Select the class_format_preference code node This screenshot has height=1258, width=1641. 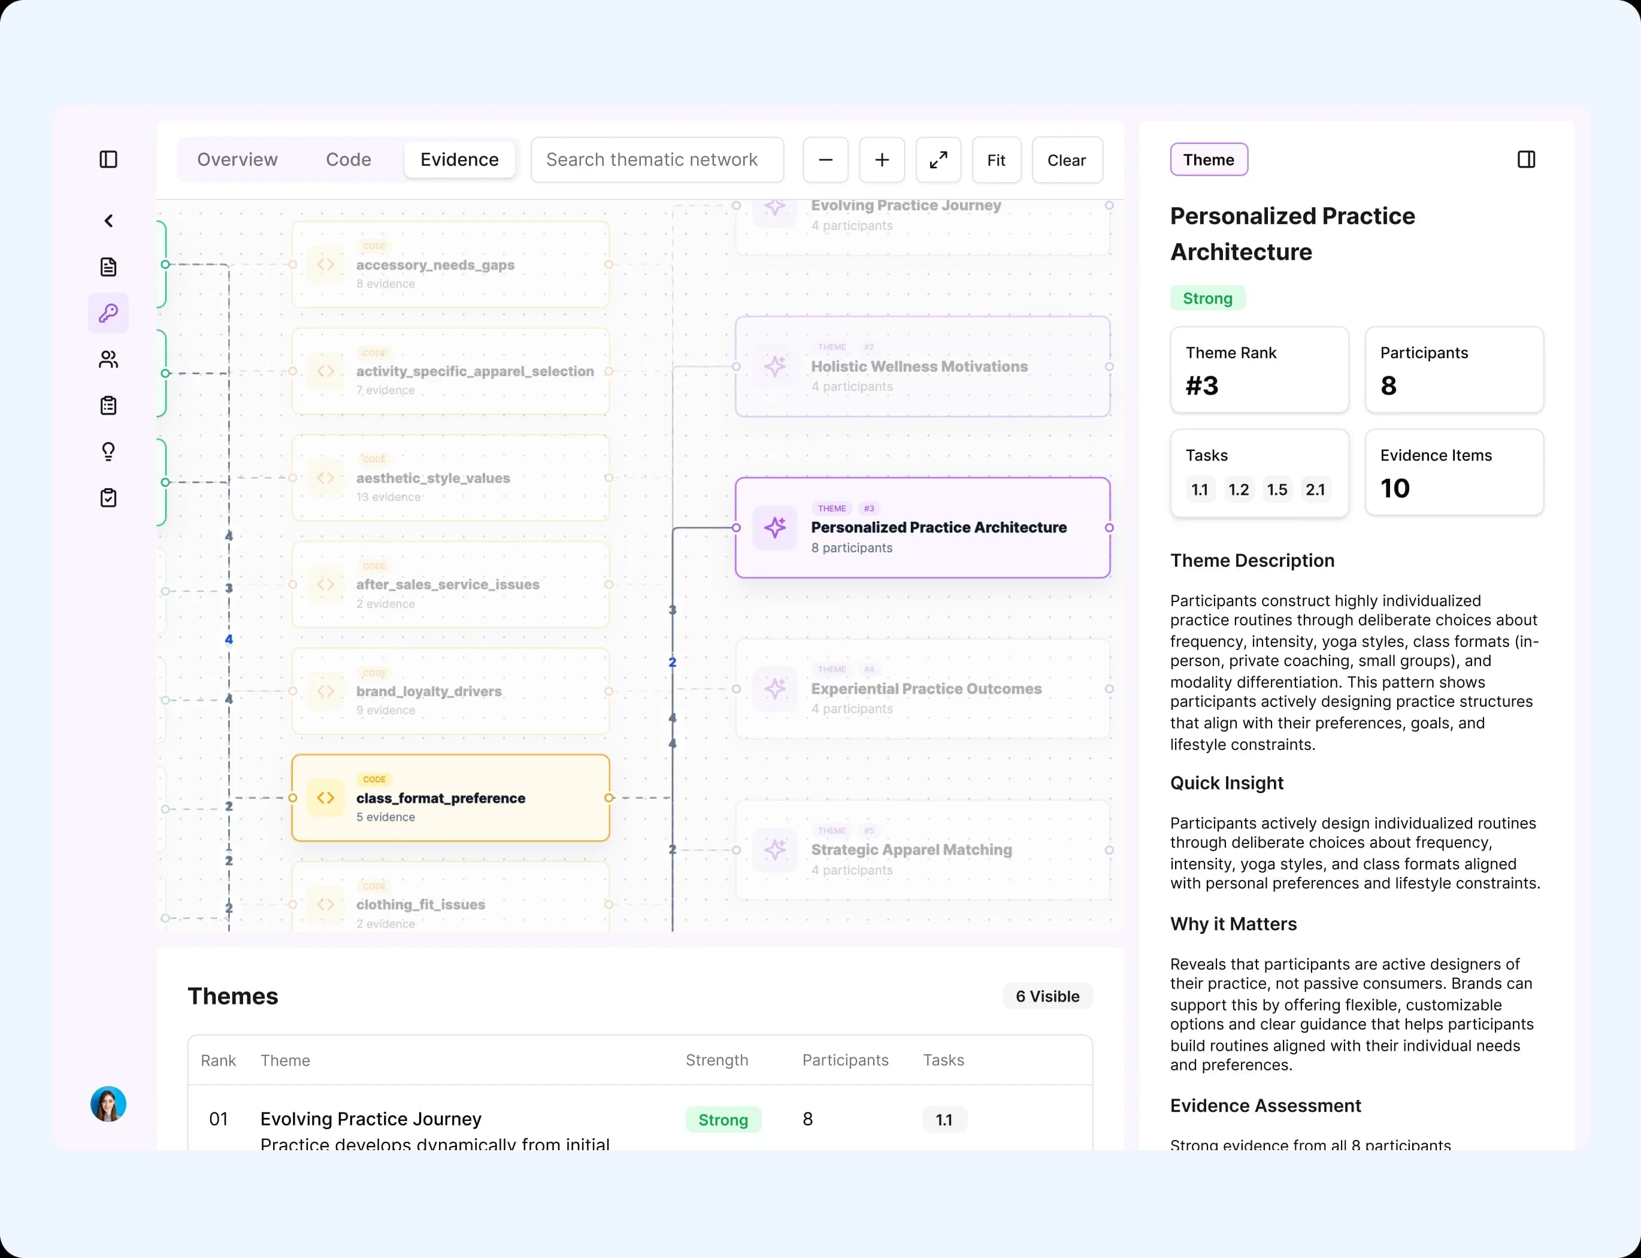click(x=450, y=797)
